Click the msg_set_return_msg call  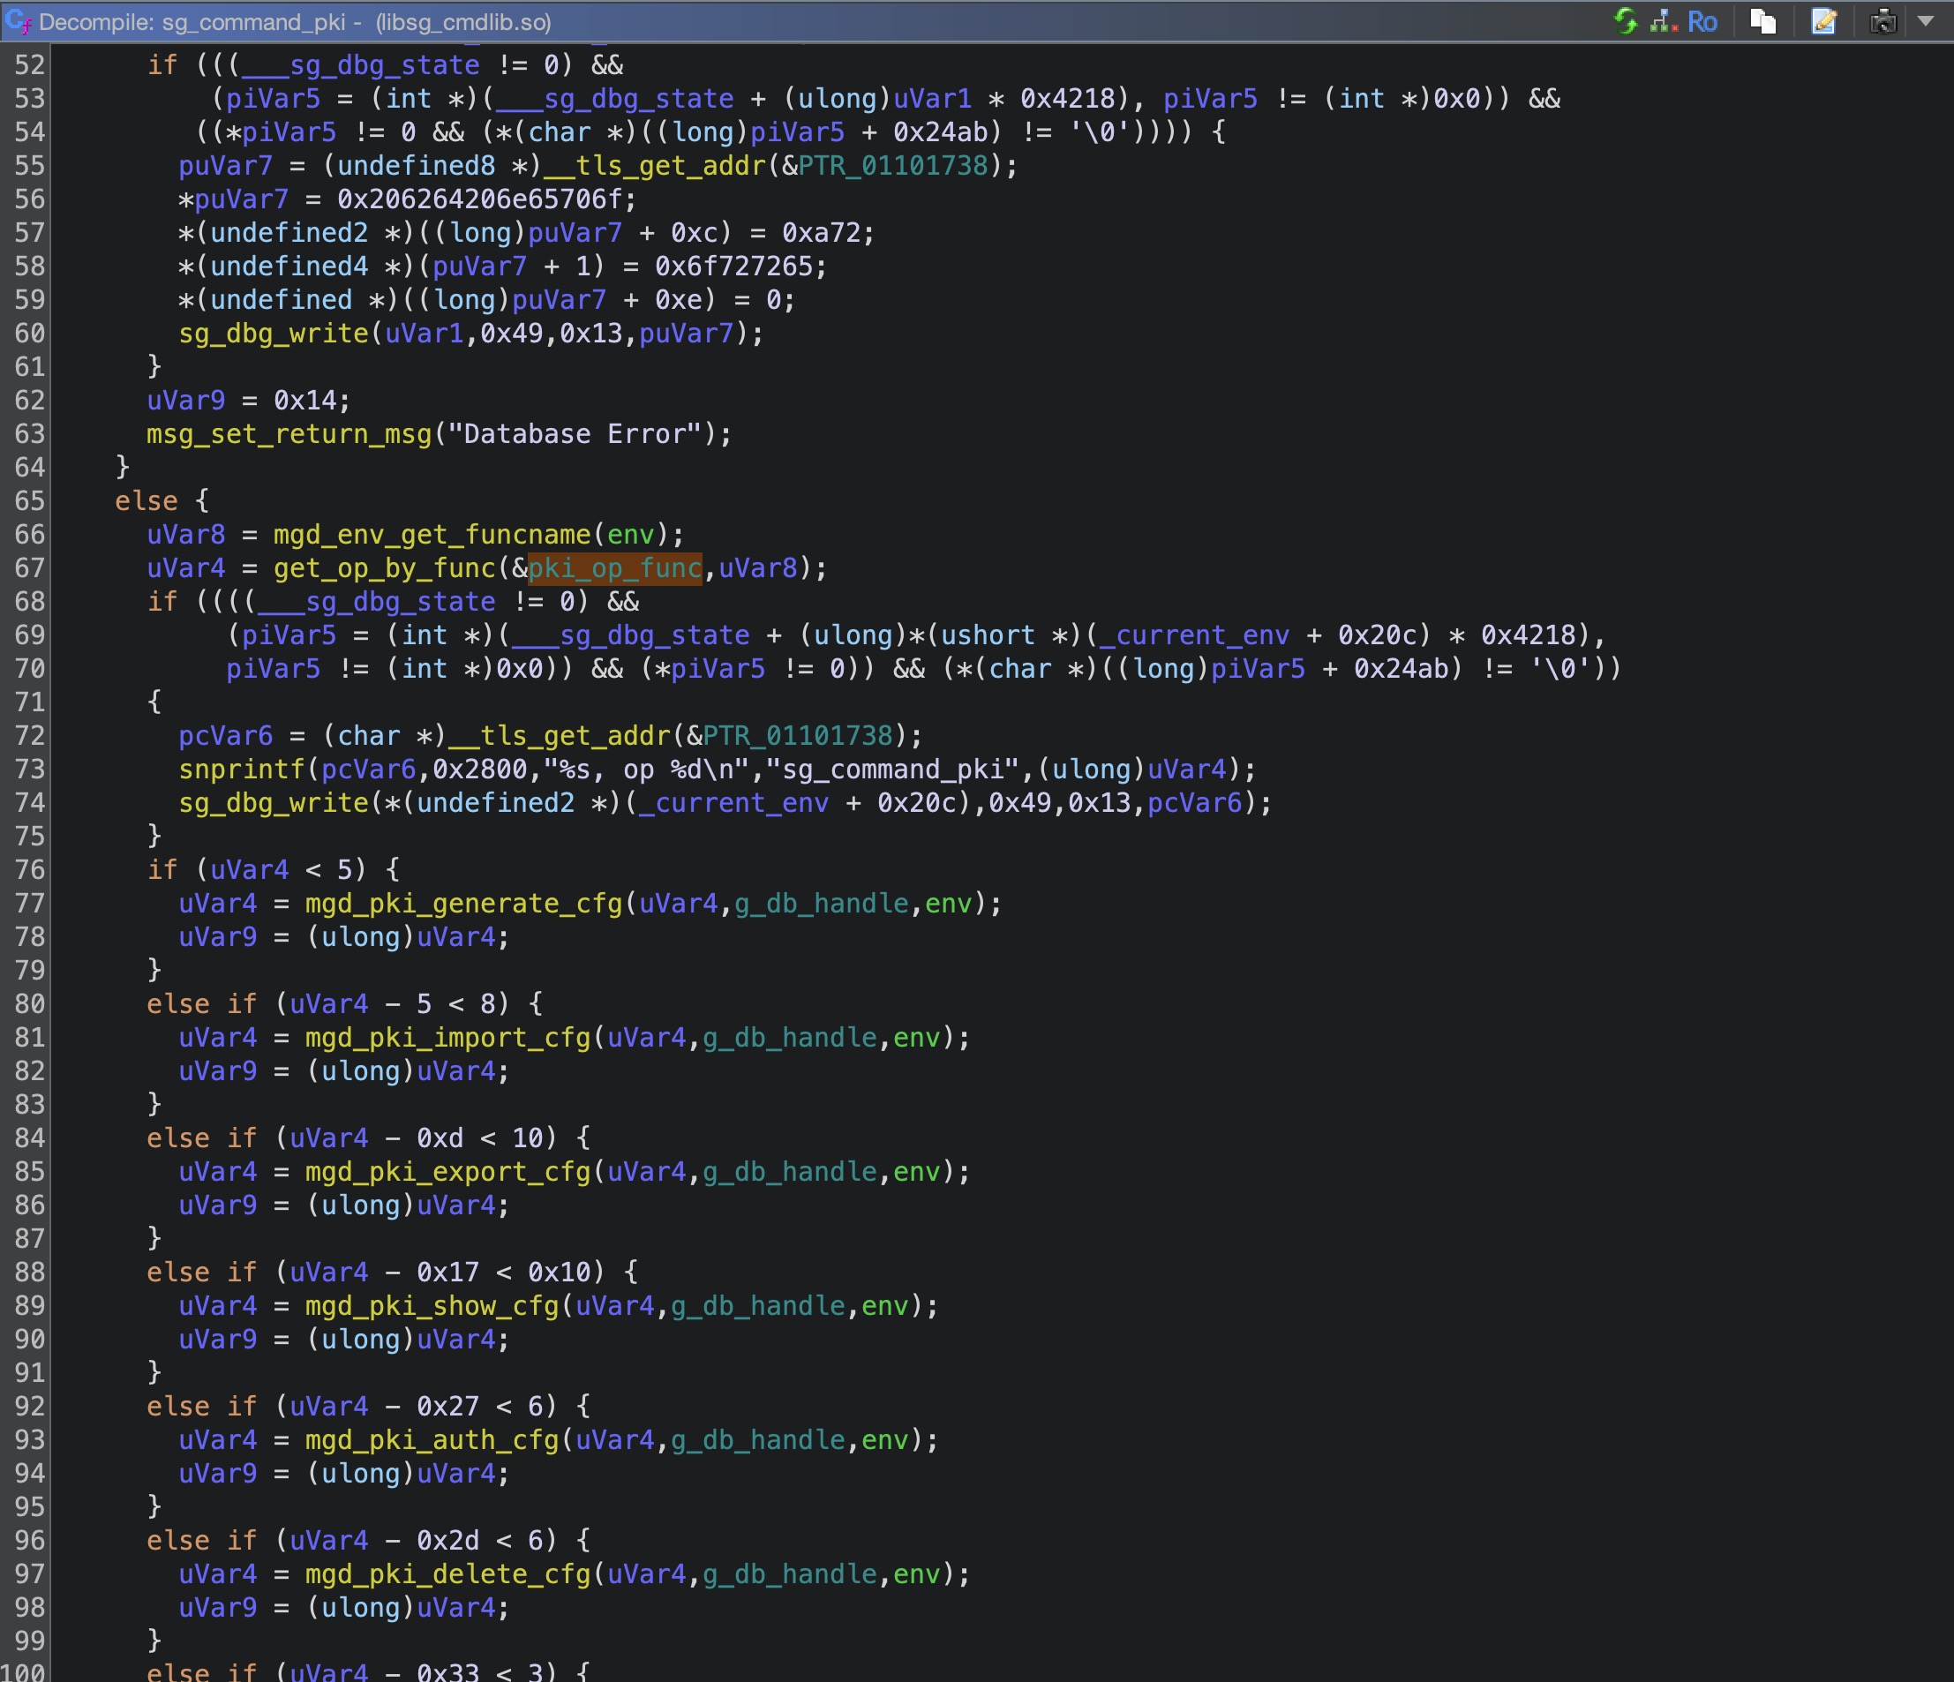[x=289, y=433]
